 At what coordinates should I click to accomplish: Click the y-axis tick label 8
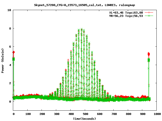coord(10,28)
